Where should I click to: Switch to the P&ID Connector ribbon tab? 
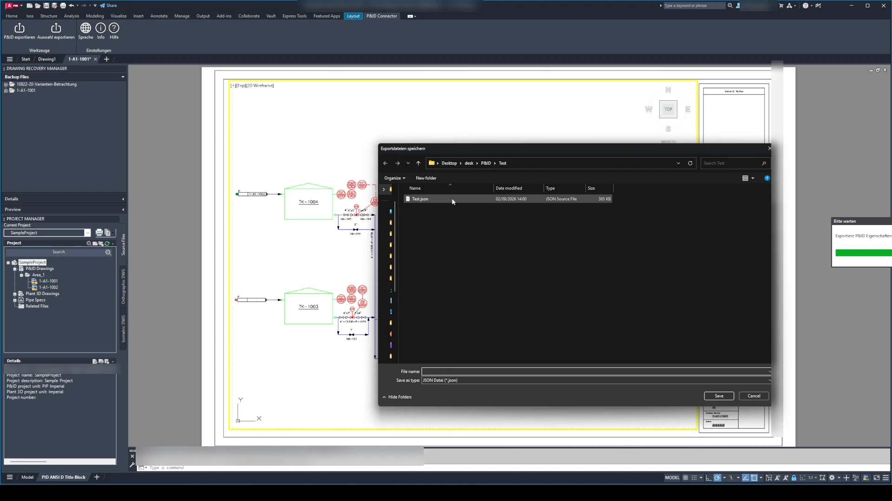click(381, 16)
